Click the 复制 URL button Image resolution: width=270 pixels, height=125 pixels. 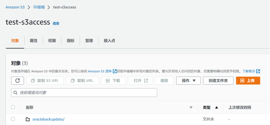point(83,81)
